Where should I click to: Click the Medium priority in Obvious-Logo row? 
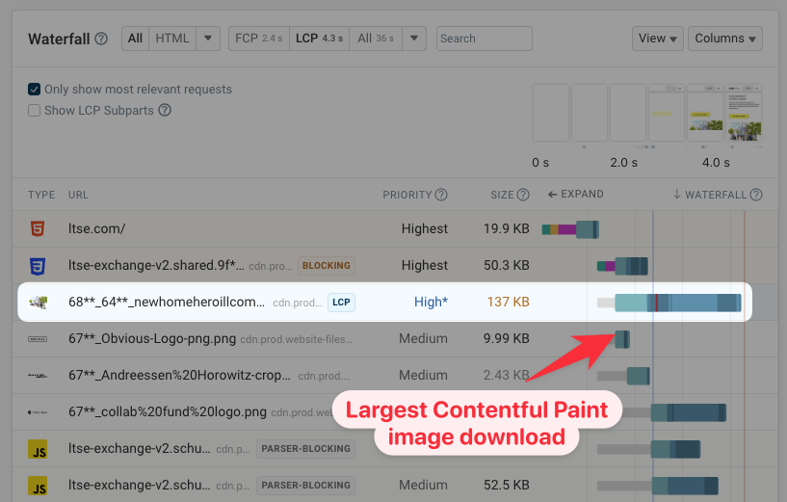pos(423,339)
